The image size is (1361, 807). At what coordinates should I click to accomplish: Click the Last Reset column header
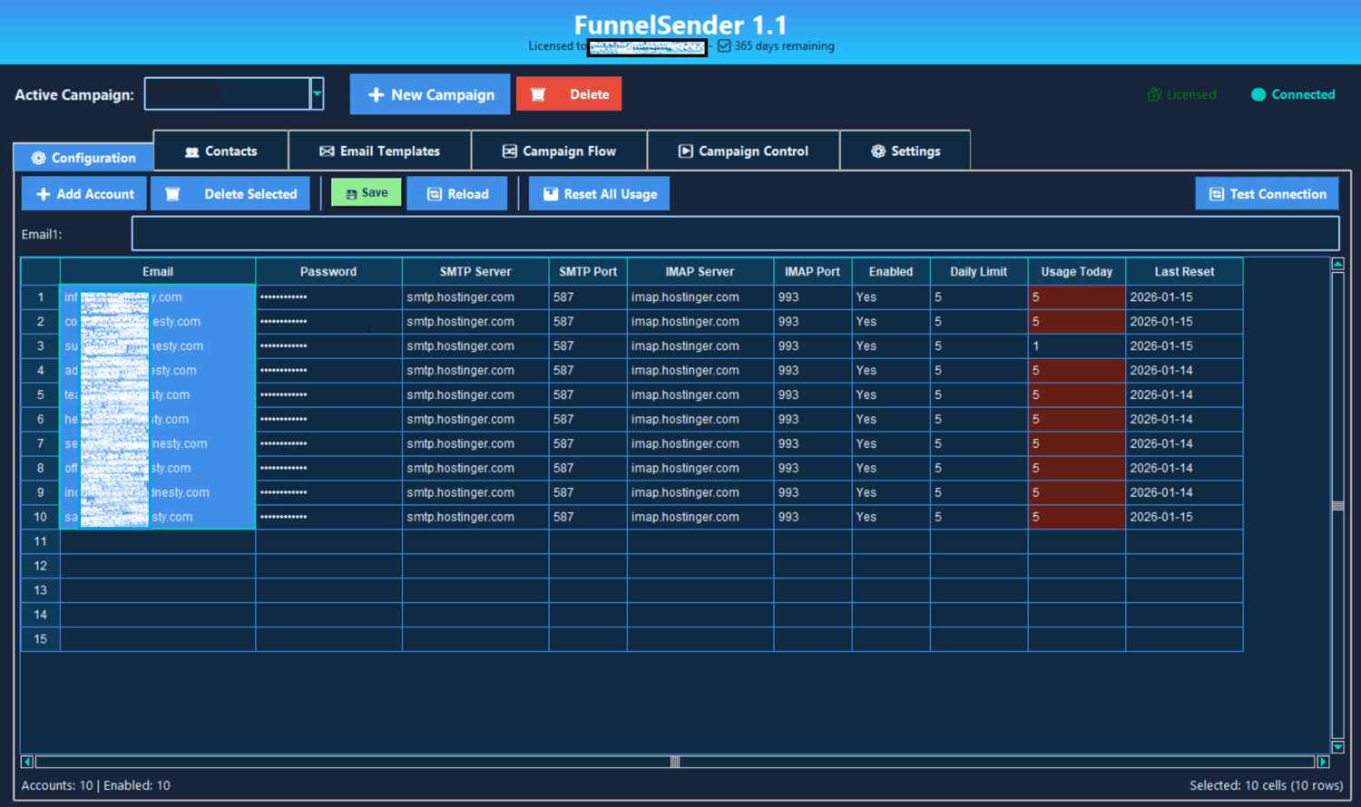coord(1184,271)
